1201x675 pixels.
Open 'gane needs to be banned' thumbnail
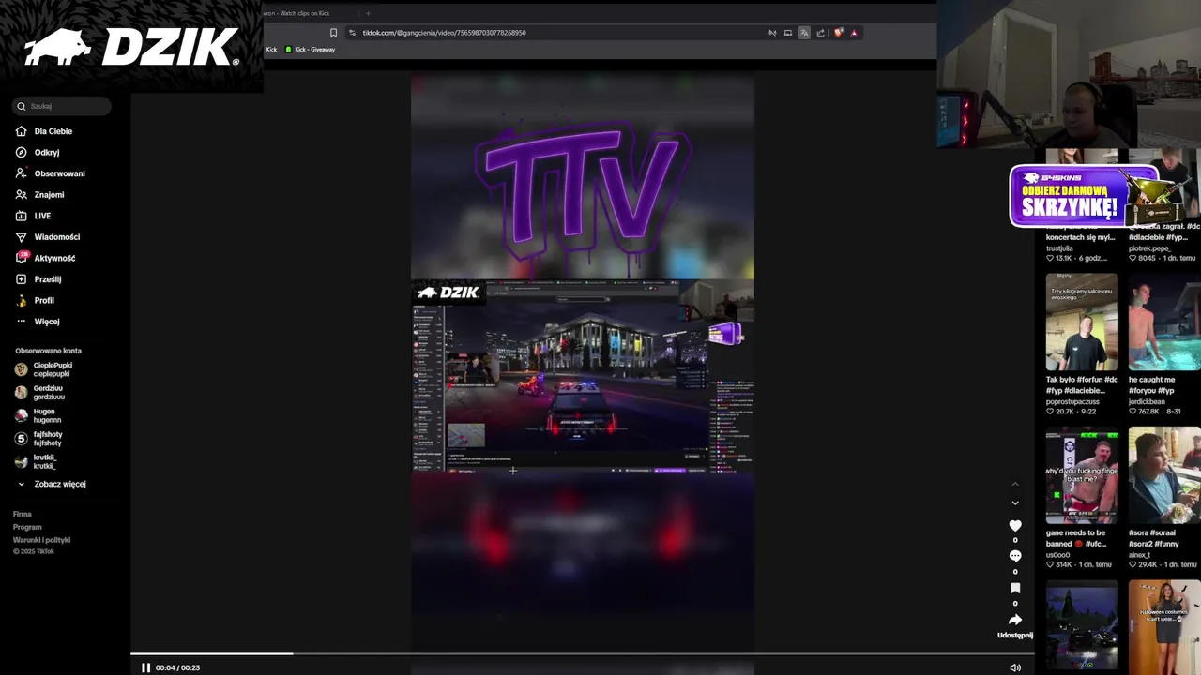pyautogui.click(x=1082, y=475)
